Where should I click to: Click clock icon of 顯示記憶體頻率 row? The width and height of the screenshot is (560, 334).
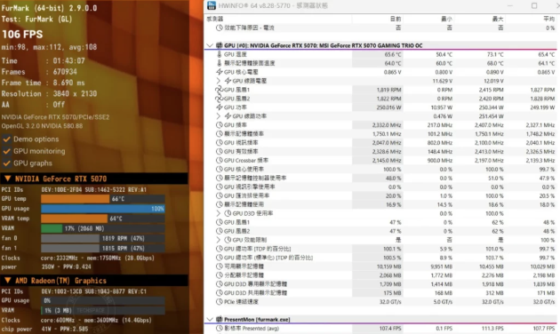pos(220,134)
